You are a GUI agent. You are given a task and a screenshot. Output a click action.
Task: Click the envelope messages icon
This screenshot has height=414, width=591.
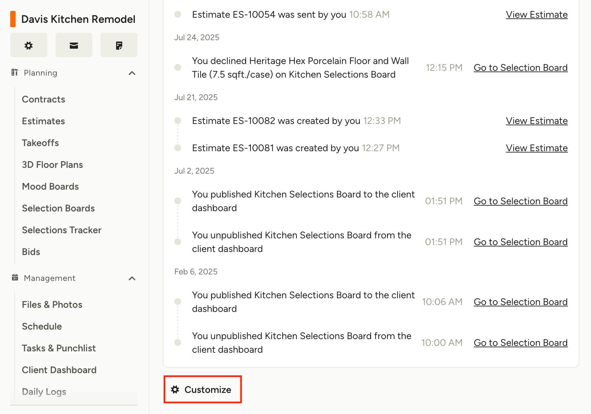click(x=74, y=45)
